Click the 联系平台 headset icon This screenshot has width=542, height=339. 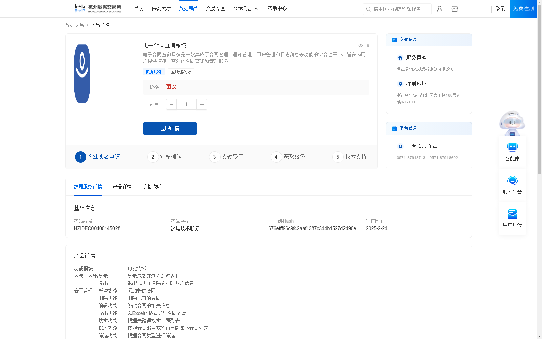click(x=512, y=180)
